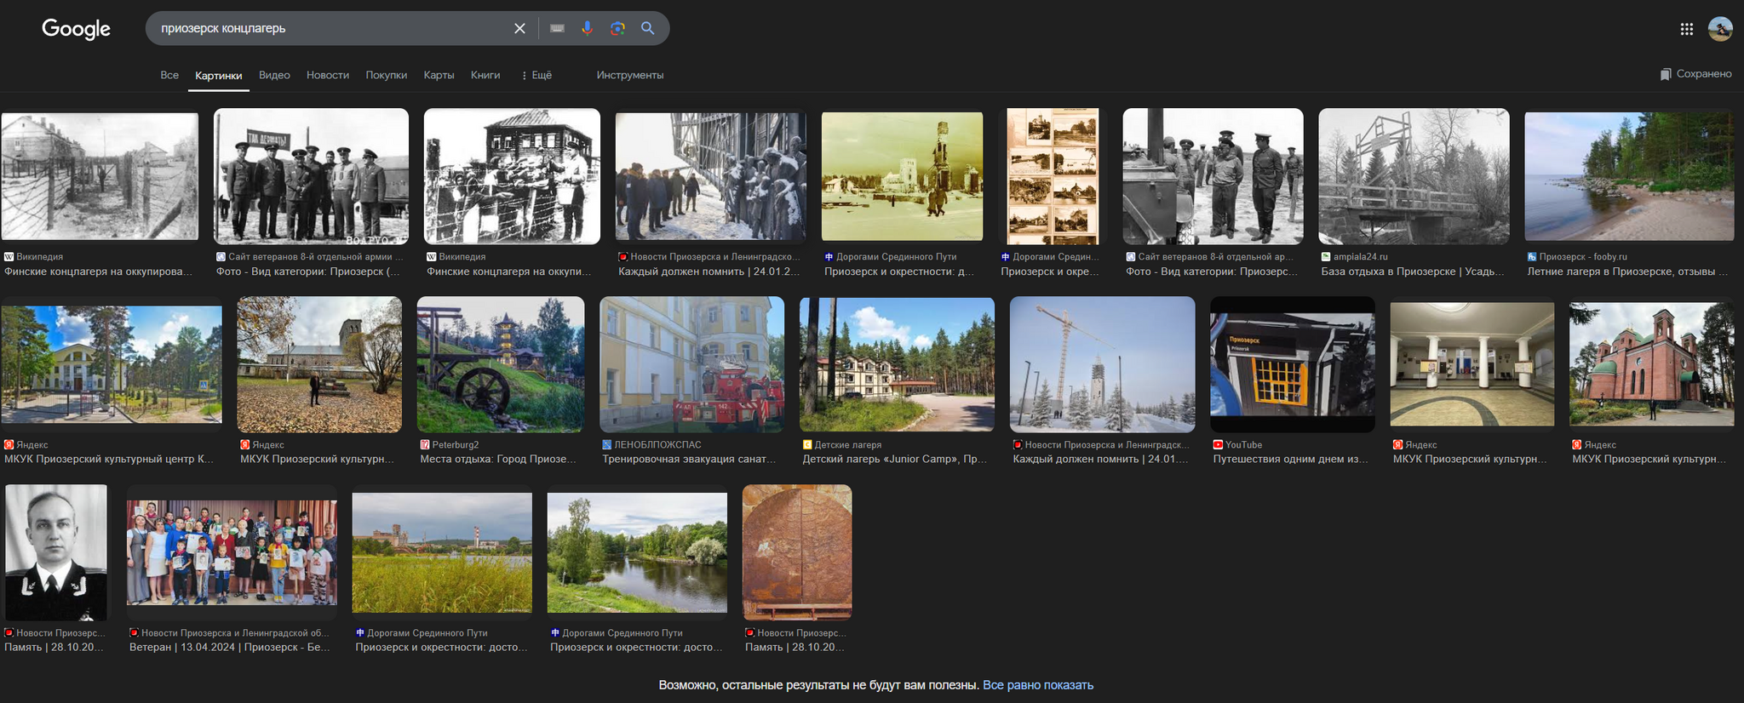Open the Книги tab
The width and height of the screenshot is (1744, 703).
(x=485, y=75)
